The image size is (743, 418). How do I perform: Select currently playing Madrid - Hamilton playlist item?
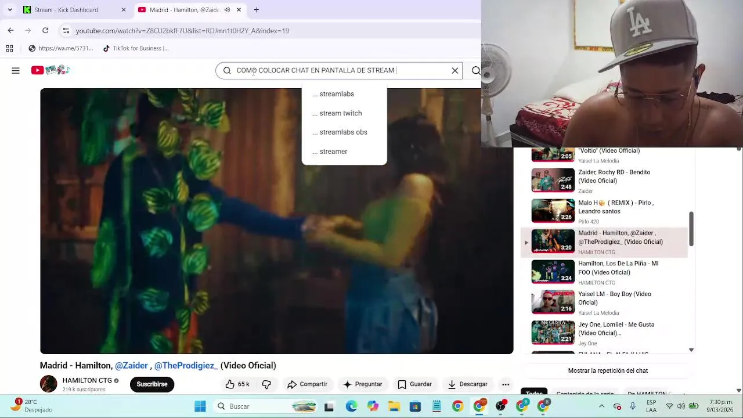pyautogui.click(x=604, y=242)
